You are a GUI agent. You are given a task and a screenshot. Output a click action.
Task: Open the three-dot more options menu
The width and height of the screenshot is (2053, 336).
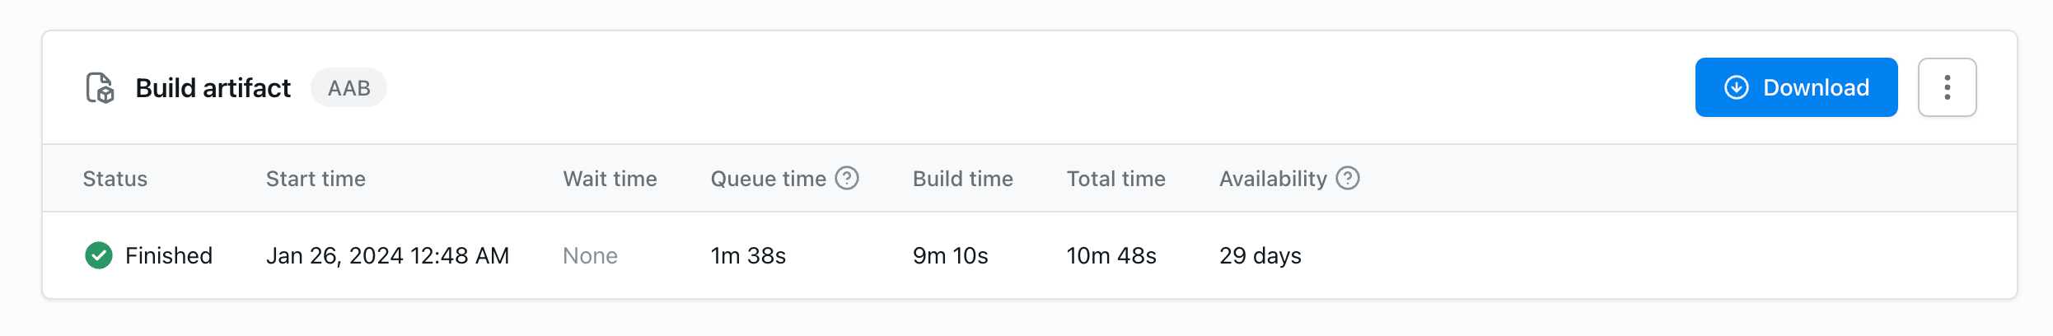[x=1947, y=87]
